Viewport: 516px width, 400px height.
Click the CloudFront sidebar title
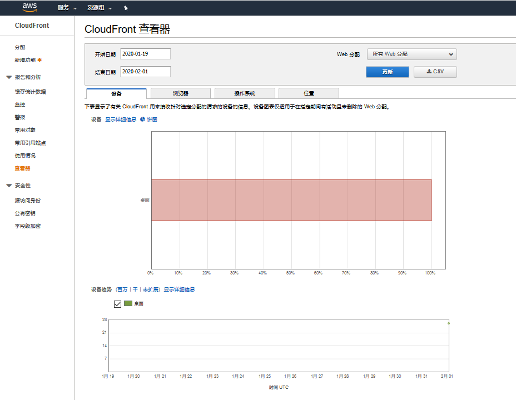32,26
